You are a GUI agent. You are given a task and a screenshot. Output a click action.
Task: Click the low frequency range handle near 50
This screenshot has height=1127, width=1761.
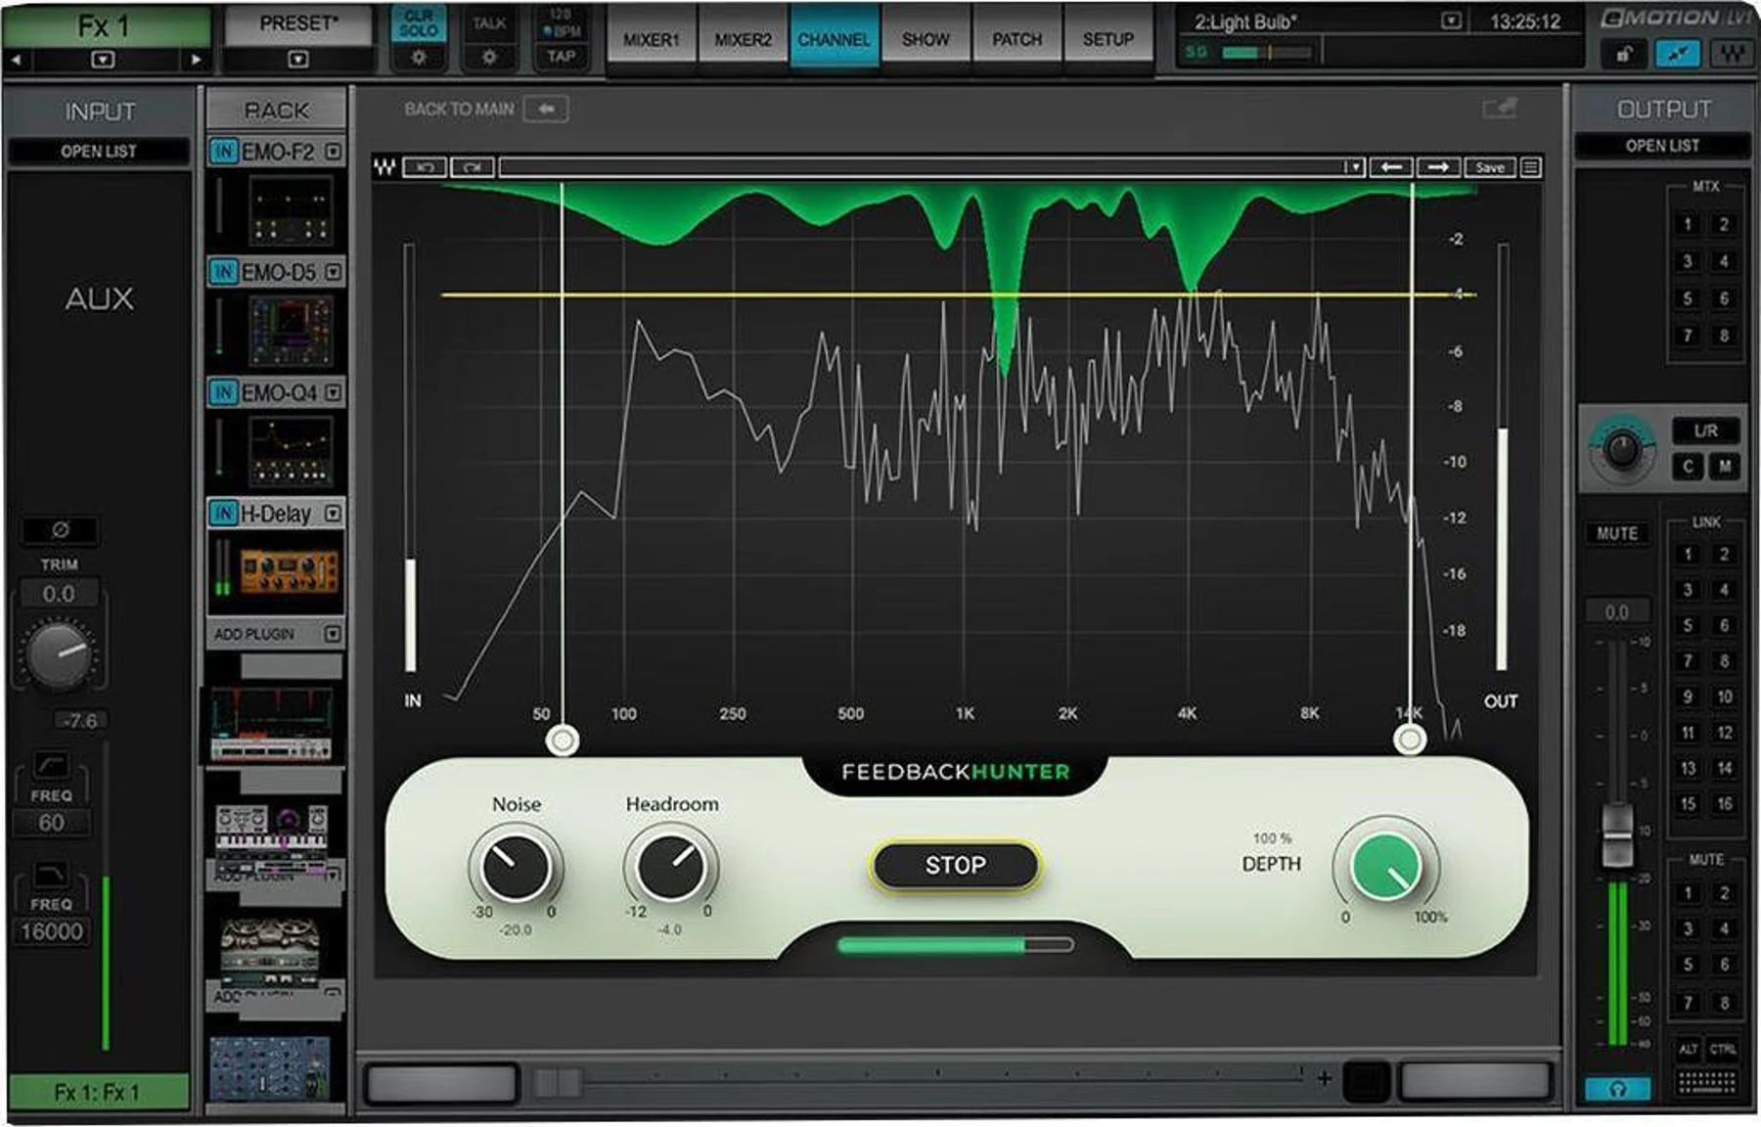[562, 740]
